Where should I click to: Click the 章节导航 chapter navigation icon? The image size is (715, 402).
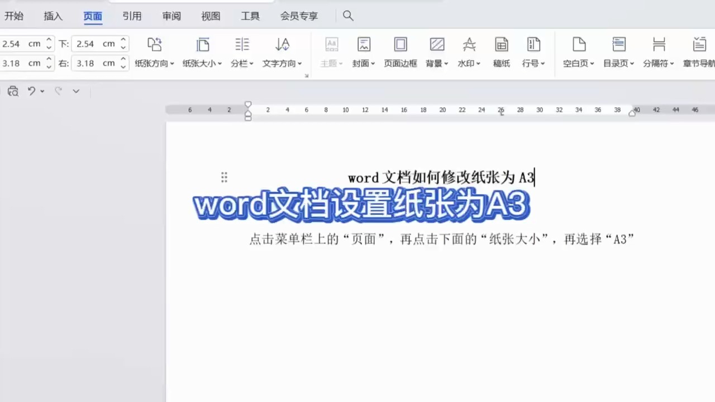[699, 44]
